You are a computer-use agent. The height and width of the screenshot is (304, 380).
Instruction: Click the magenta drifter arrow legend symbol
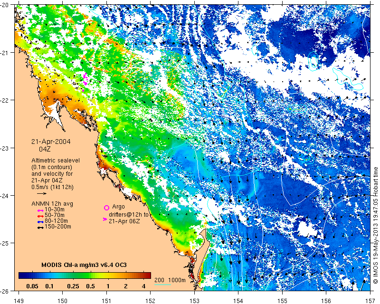105,219
